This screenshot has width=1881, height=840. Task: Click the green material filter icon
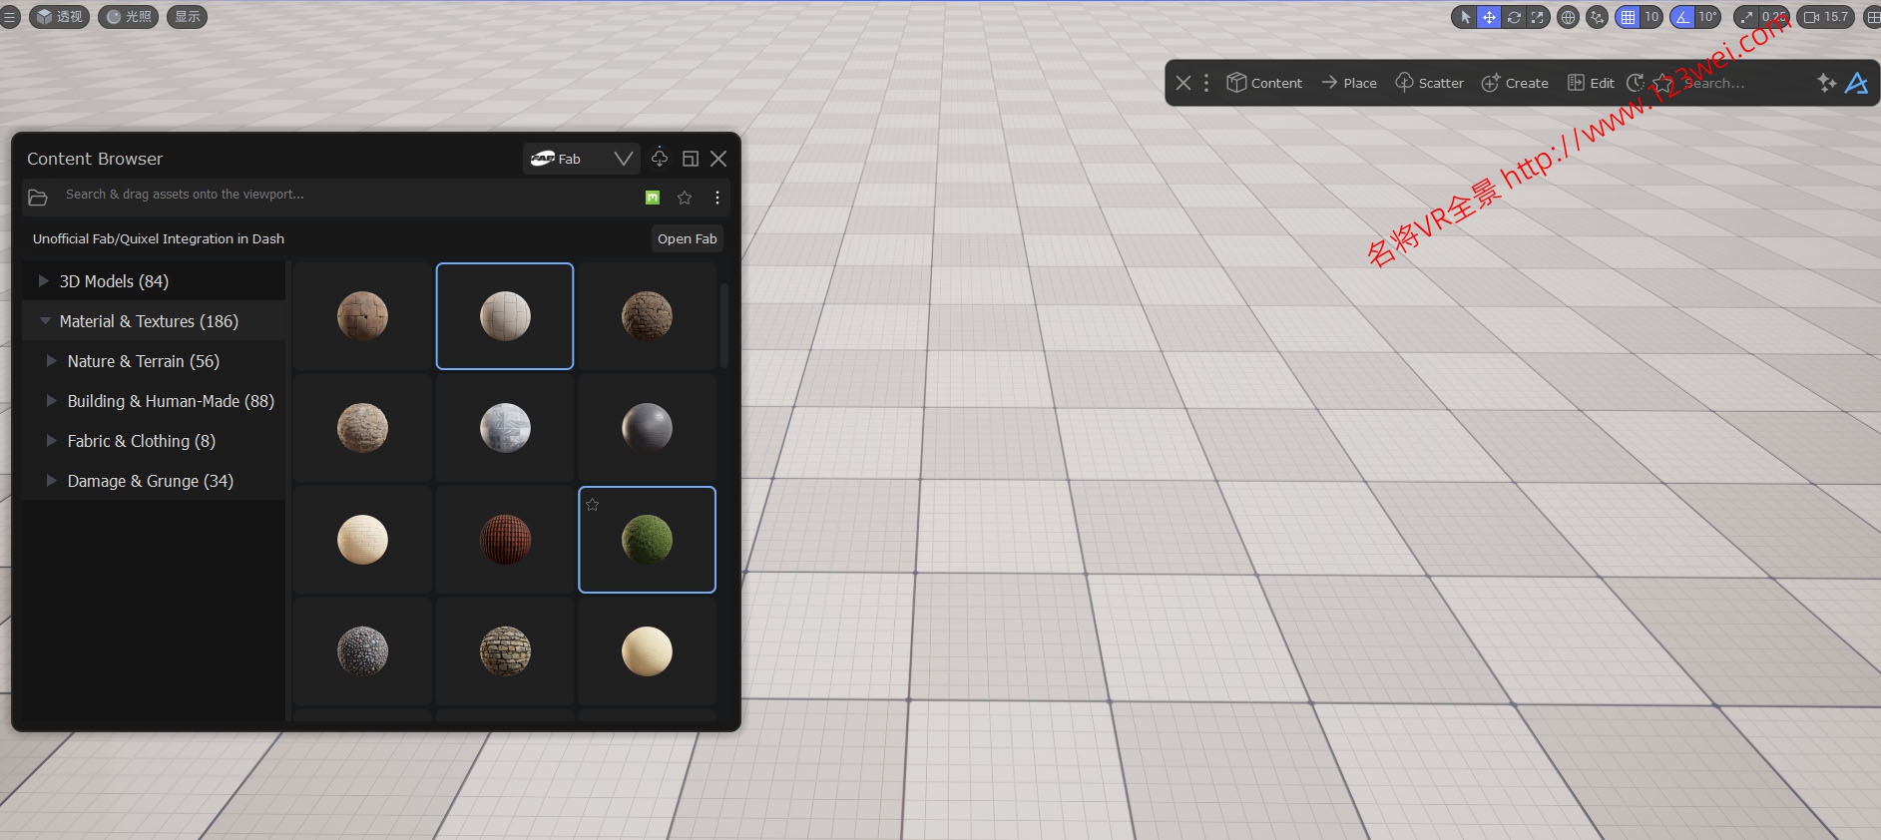click(653, 198)
